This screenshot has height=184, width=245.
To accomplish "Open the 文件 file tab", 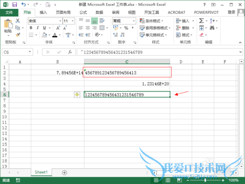I will [9, 12].
